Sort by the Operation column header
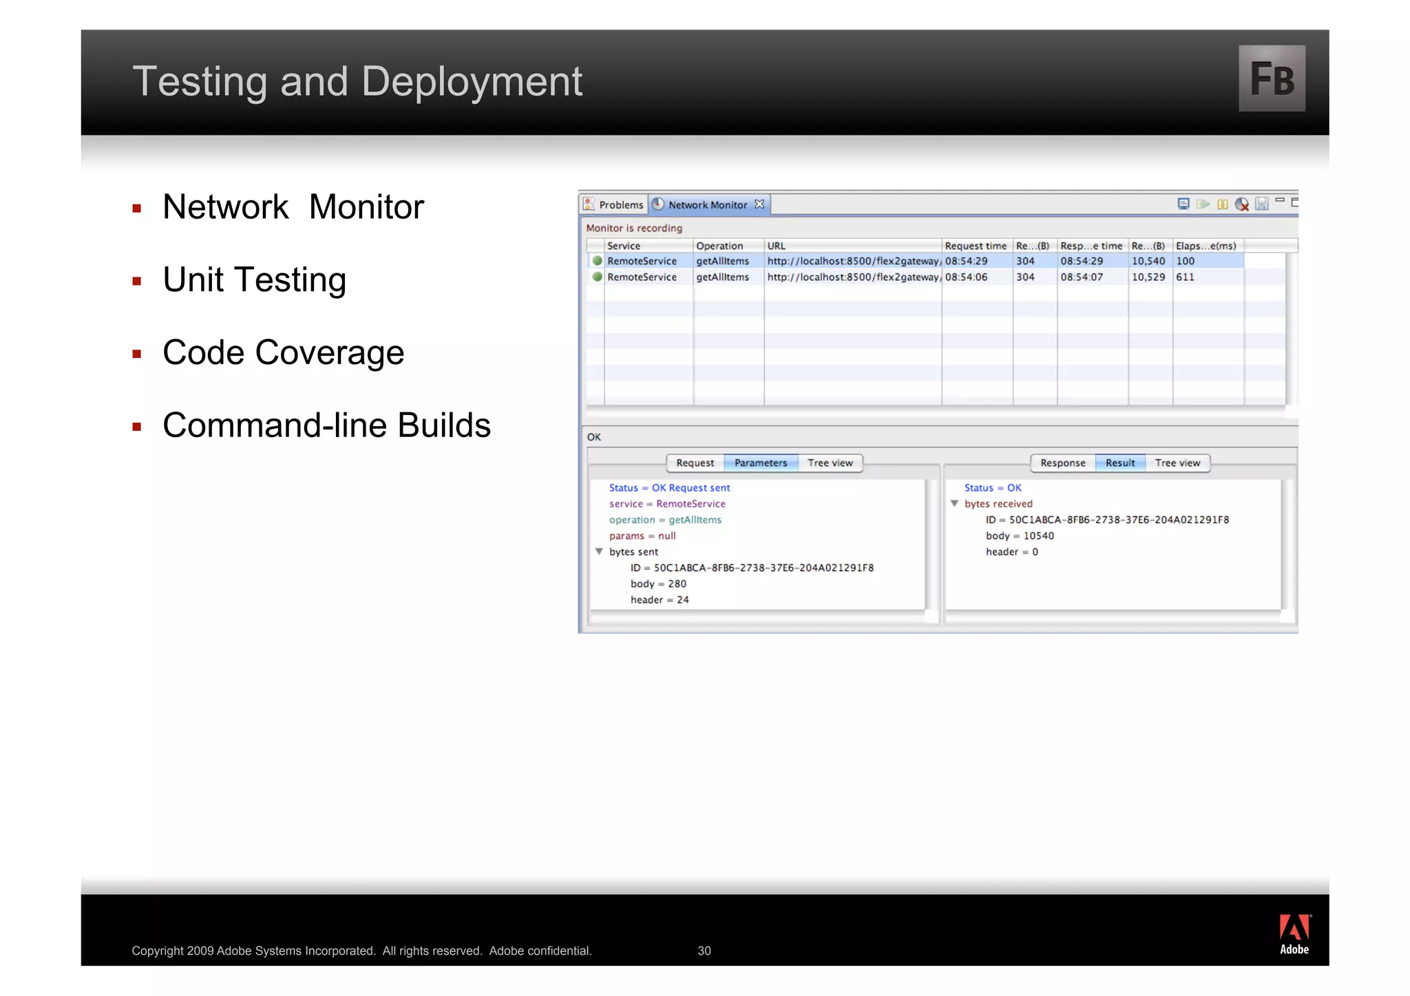 point(728,246)
